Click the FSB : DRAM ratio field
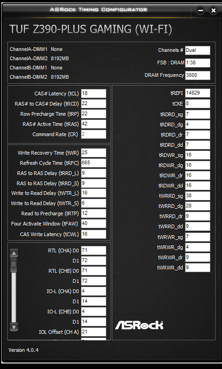Viewport: 222px width, 369px height. coord(197,63)
